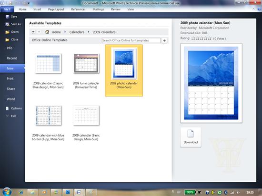The width and height of the screenshot is (262, 196).
Task: Rate the template with the first star
Action: 193,39
